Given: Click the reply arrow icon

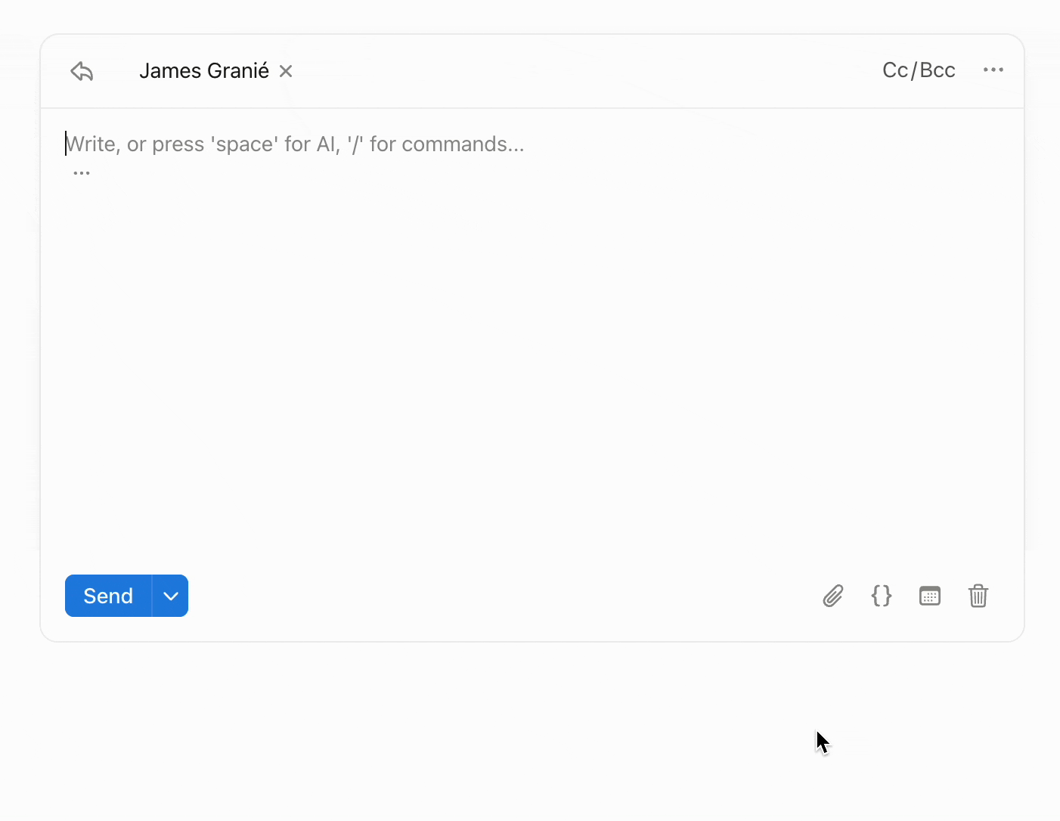Looking at the screenshot, I should pyautogui.click(x=82, y=71).
